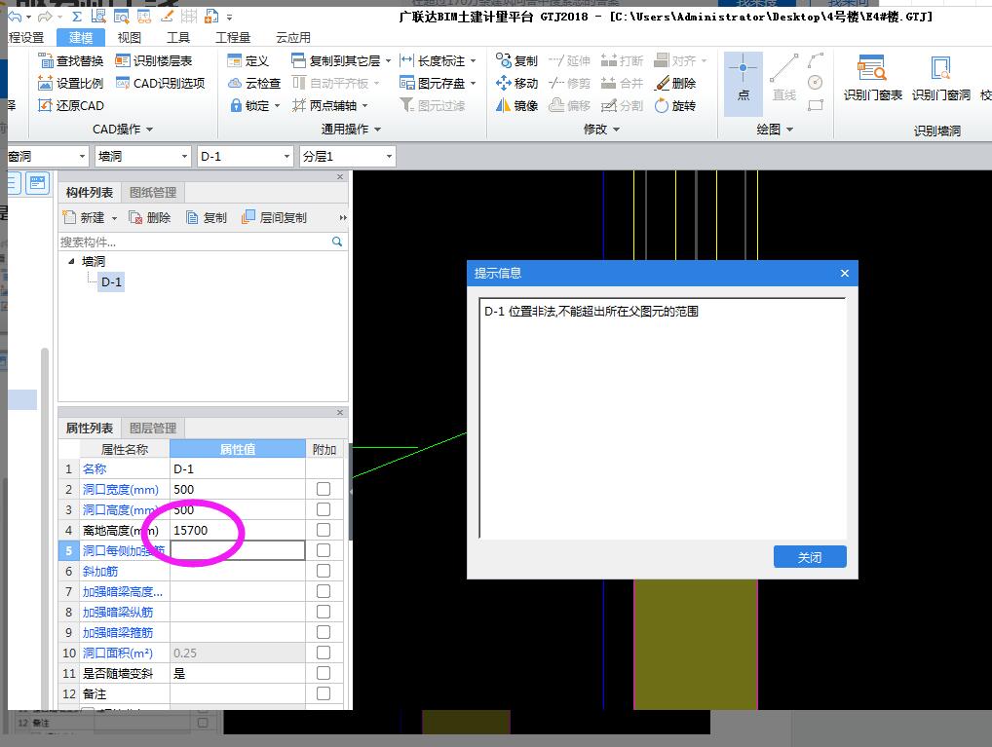Open the 视图 ribbon tab
Image resolution: width=992 pixels, height=747 pixels.
(x=129, y=37)
